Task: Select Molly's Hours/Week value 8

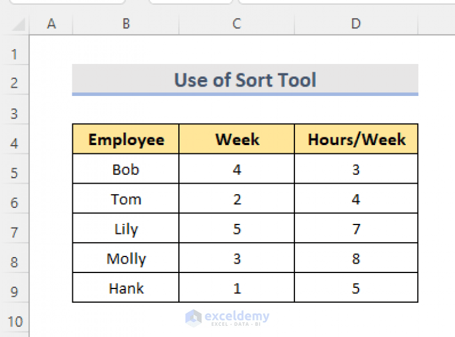Action: (356, 258)
